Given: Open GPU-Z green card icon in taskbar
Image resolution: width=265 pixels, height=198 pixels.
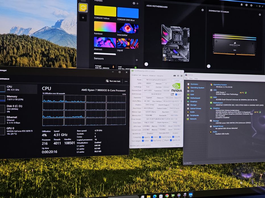Looking at the screenshot, I should point(173,195).
